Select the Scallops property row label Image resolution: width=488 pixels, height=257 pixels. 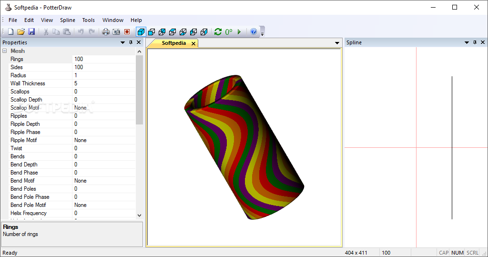tap(20, 92)
